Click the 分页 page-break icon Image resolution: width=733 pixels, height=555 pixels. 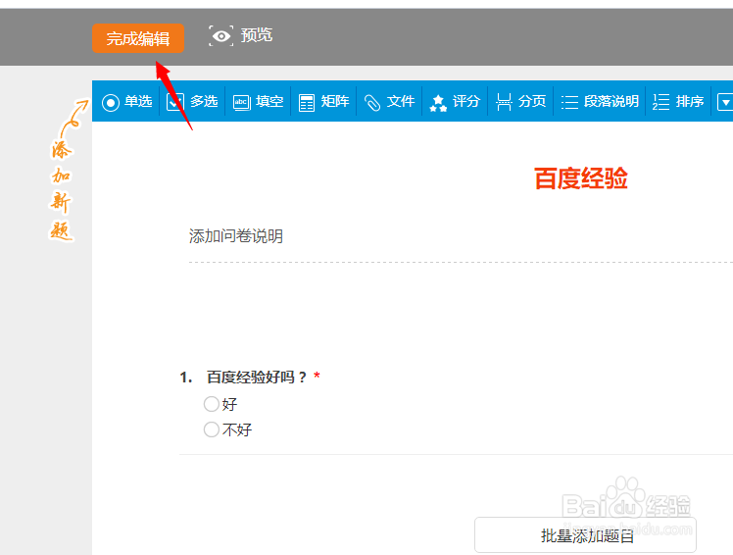click(x=504, y=102)
